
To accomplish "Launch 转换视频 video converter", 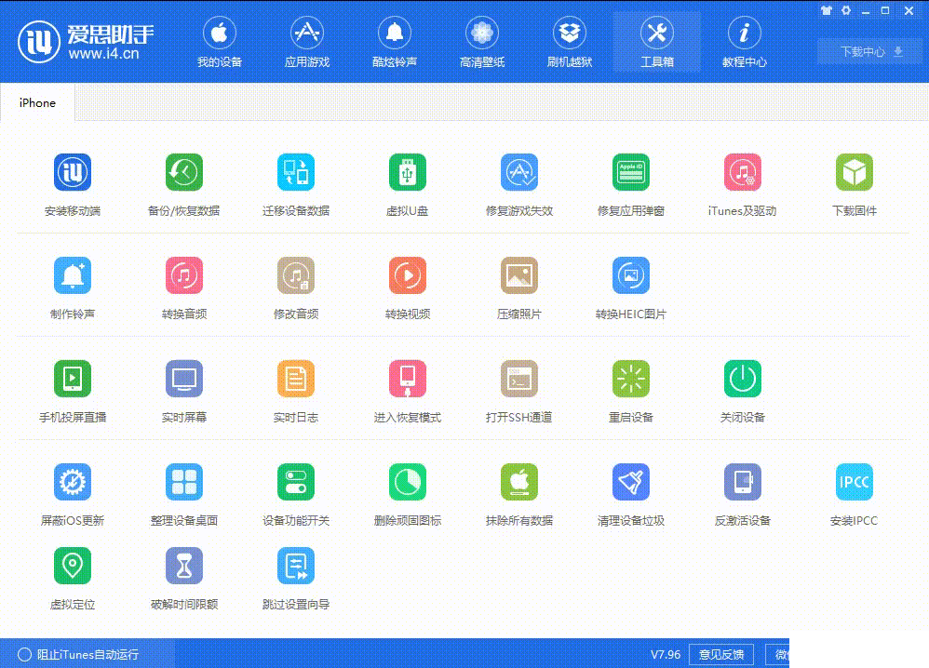I will coord(408,275).
